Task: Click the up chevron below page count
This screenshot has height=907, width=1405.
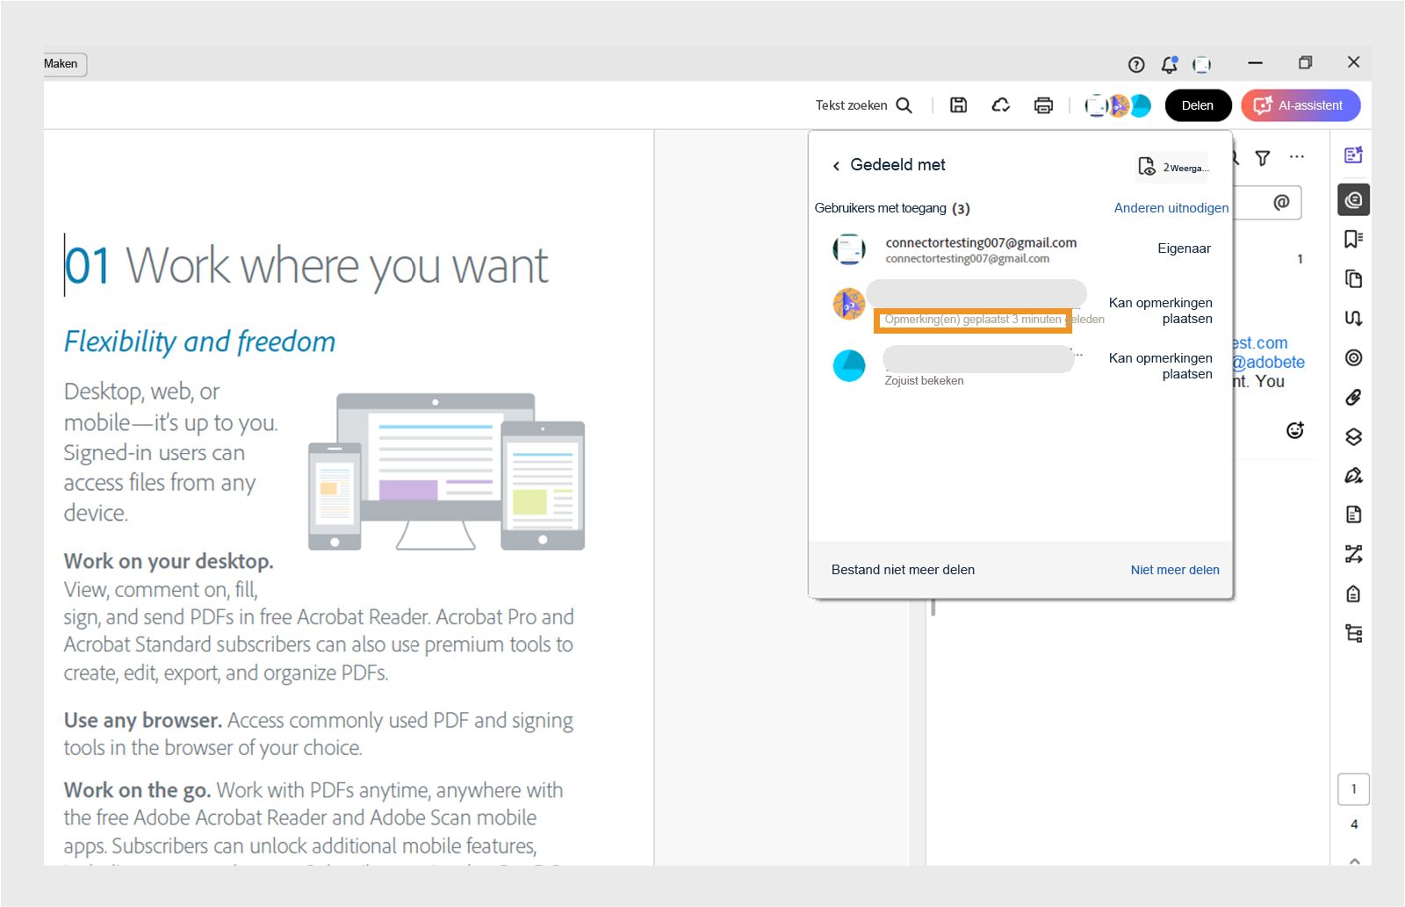Action: pos(1354,861)
